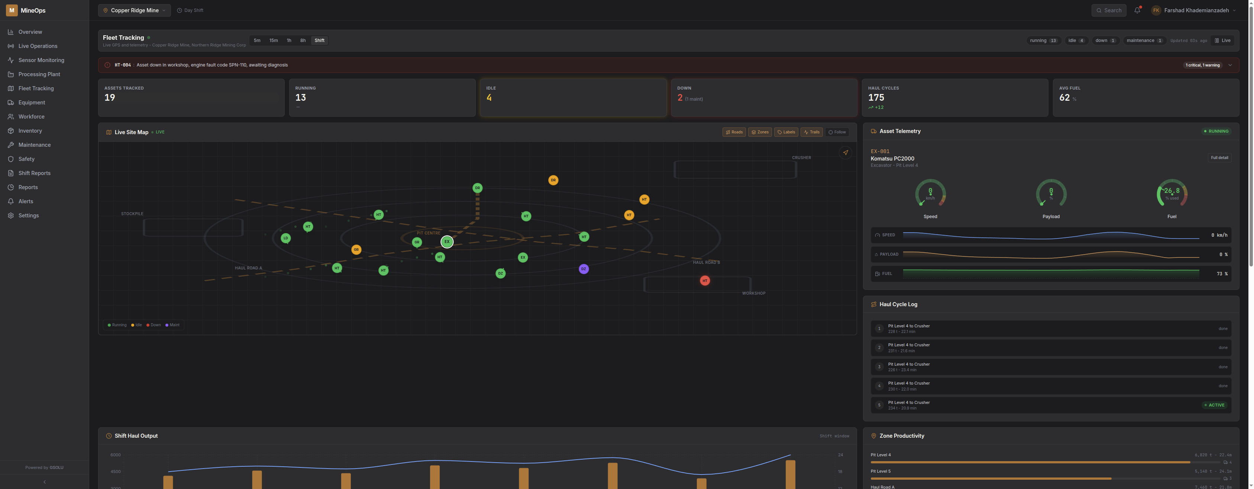This screenshot has height=489, width=1254.
Task: Click the Search field in top bar
Action: [1108, 10]
